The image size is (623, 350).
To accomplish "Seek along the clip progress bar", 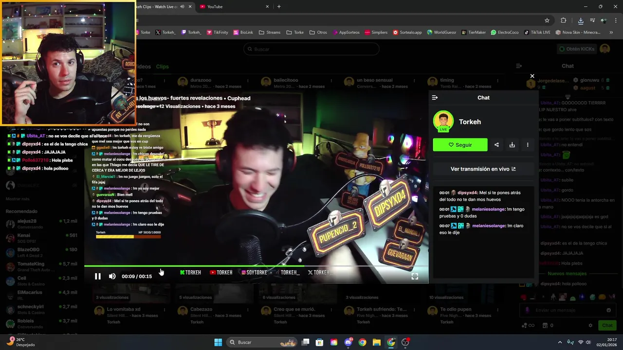I will 257,266.
